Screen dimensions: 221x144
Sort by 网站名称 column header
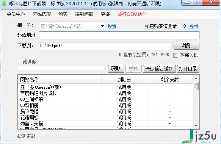point(60,80)
